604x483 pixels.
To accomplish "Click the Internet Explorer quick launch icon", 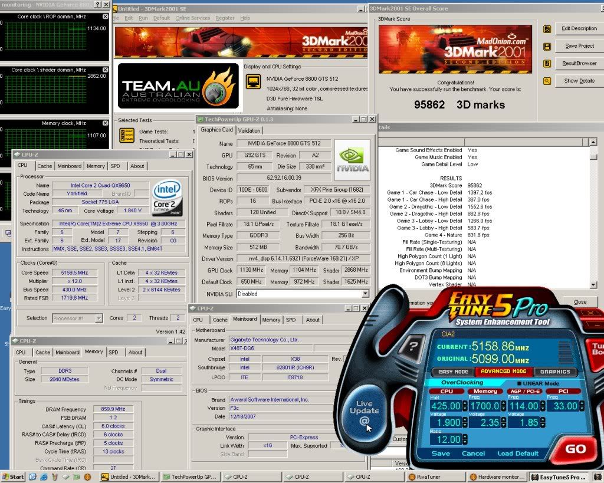I will pos(44,477).
